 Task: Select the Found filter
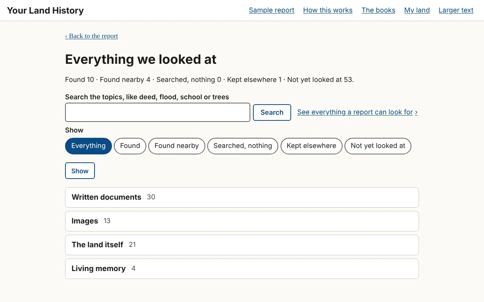click(x=130, y=146)
